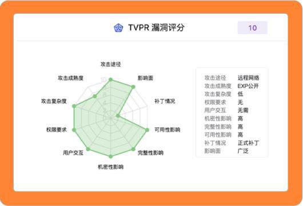The height and width of the screenshot is (206, 303).
Task: Click the 补丁情况 label in the legend table
Action: click(216, 142)
